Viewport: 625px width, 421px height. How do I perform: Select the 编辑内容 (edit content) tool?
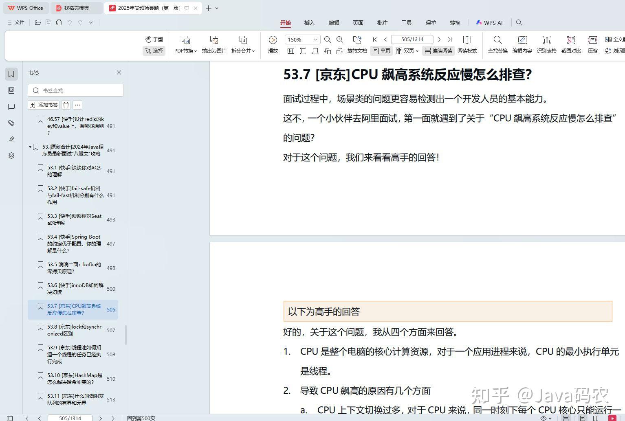[522, 44]
